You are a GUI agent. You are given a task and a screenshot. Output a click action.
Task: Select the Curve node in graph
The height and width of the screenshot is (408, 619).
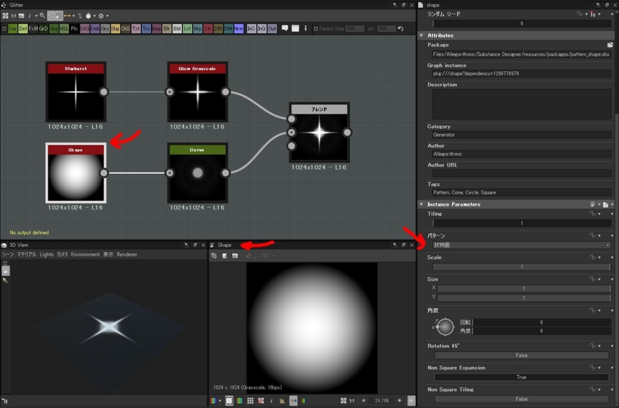coord(198,173)
